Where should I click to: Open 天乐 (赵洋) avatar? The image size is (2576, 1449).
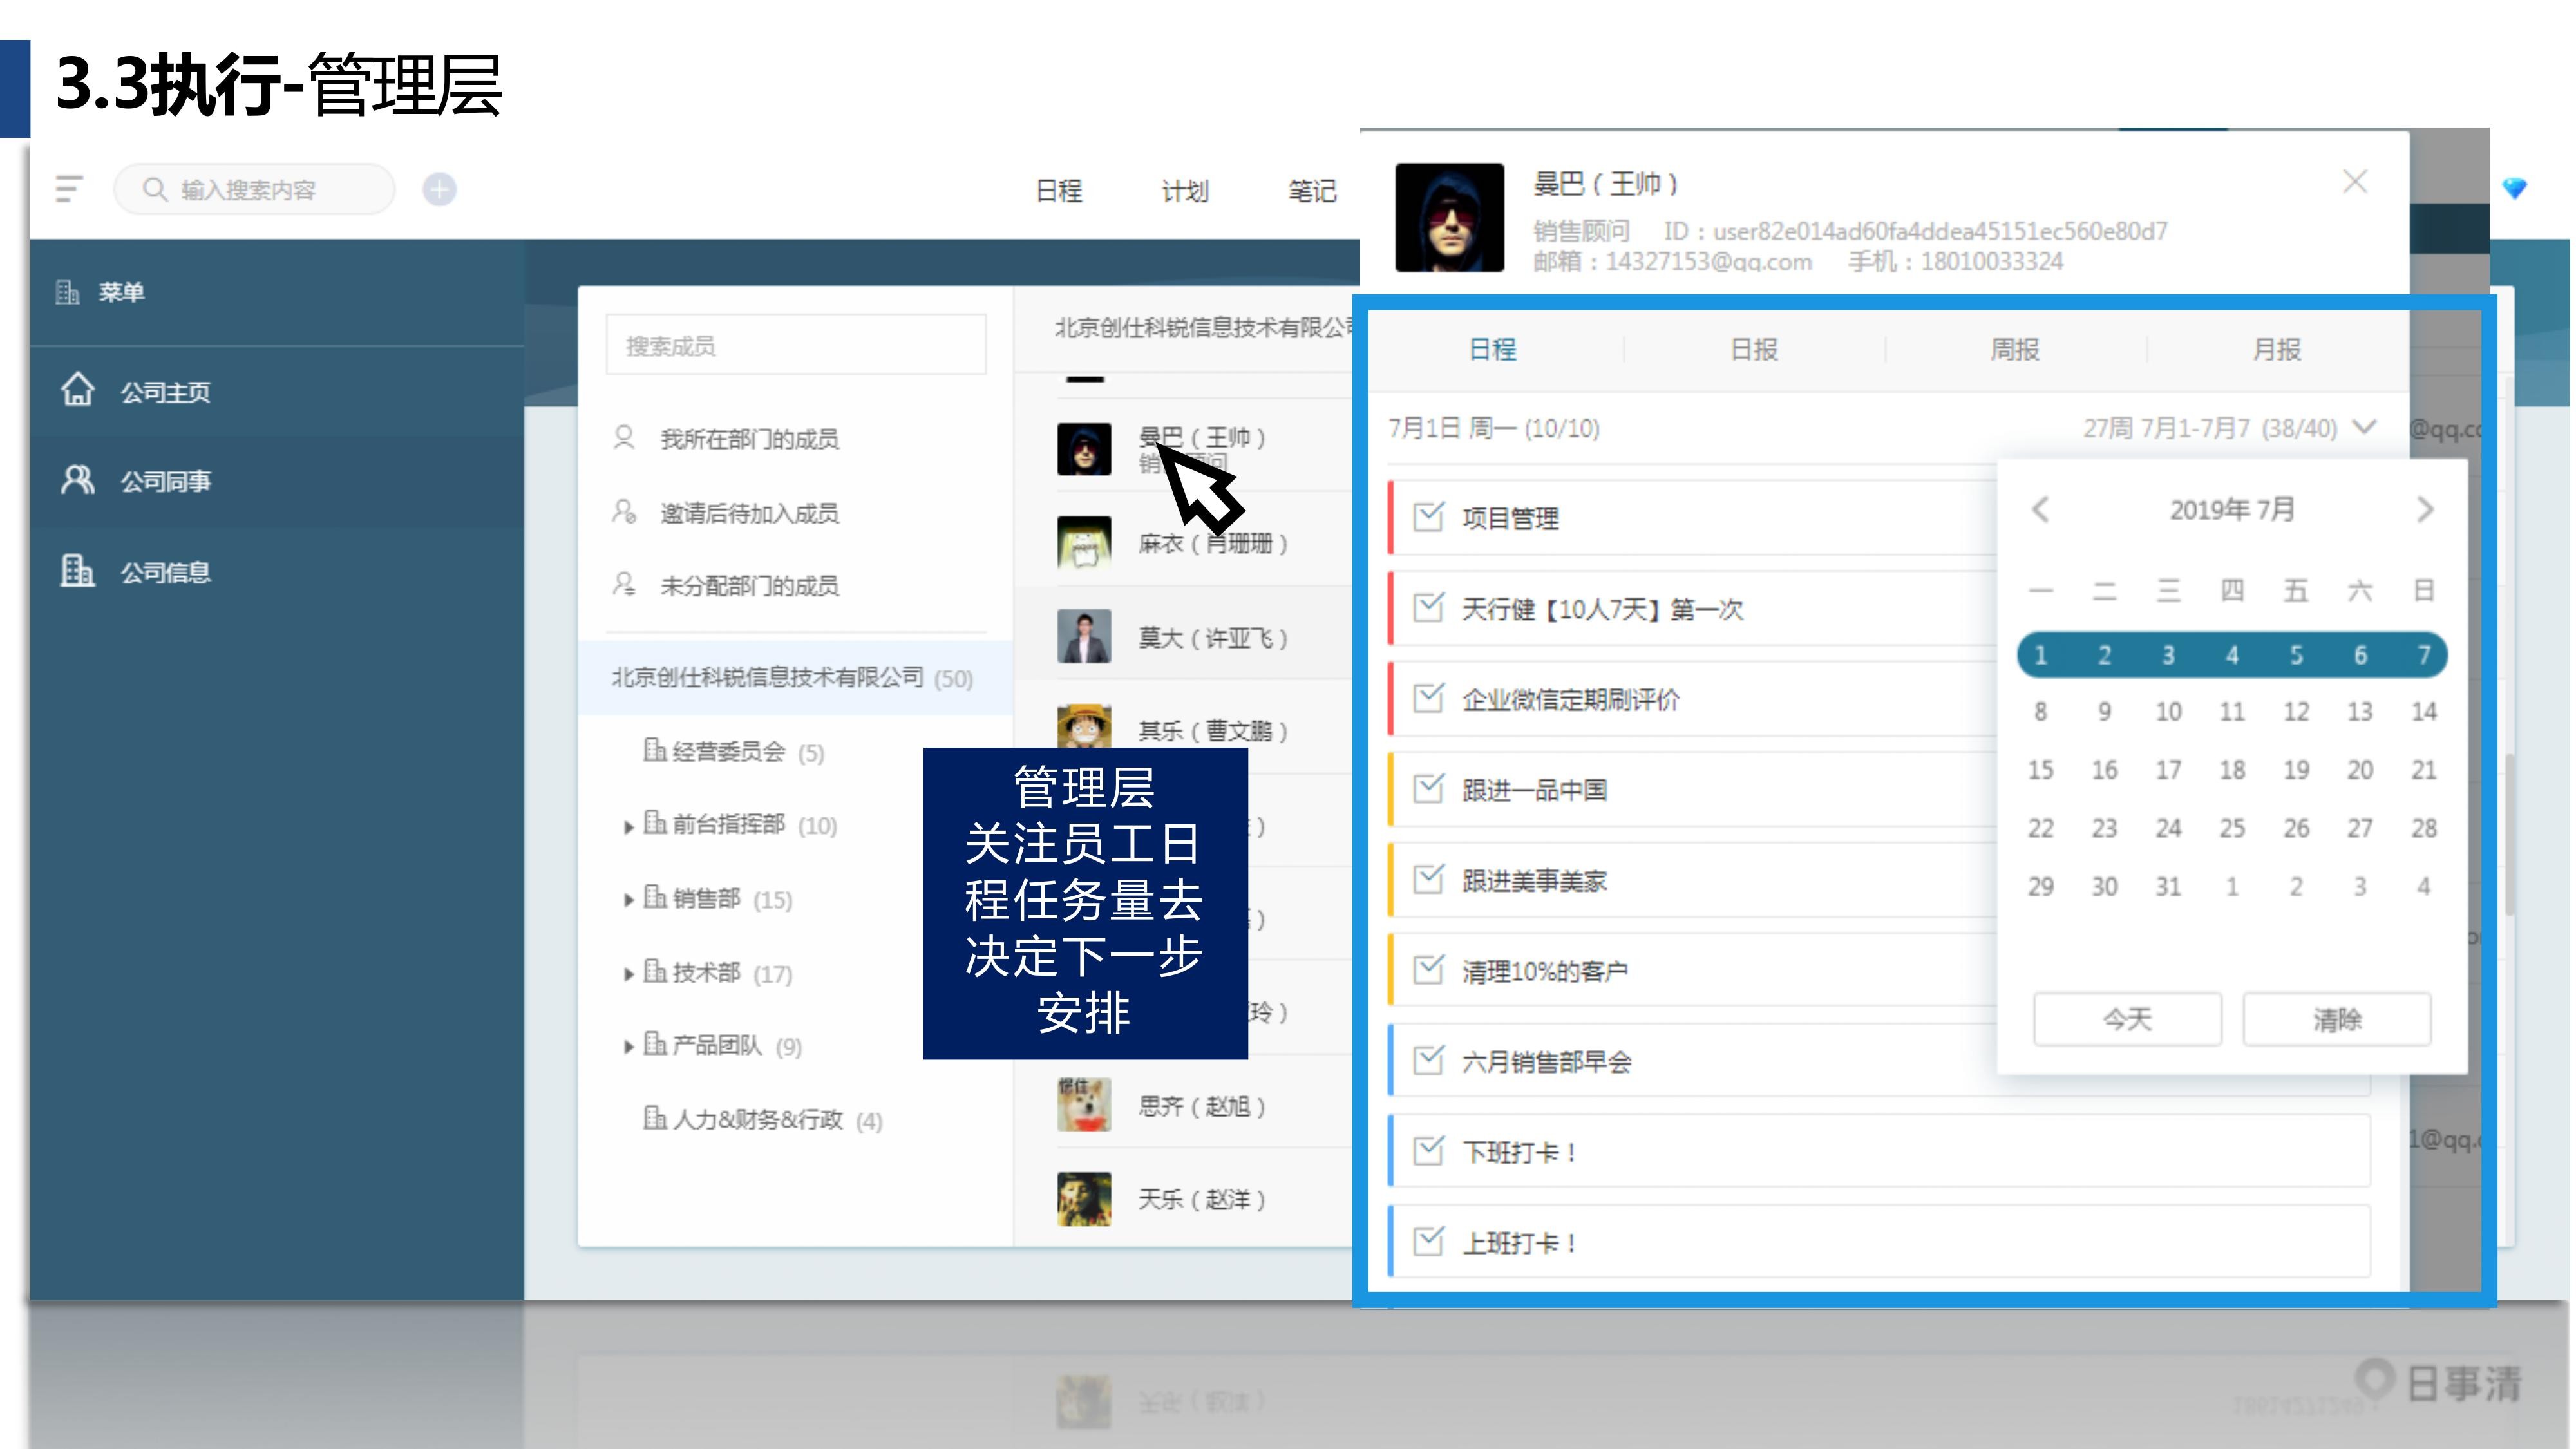coord(1084,1199)
